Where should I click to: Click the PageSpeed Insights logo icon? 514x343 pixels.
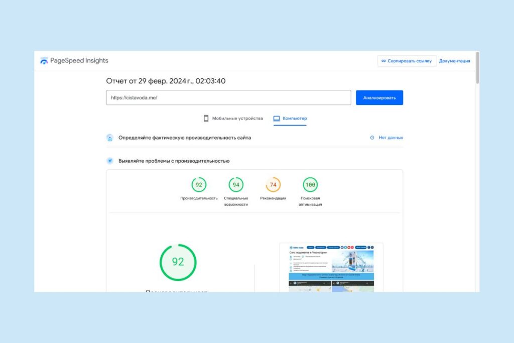pyautogui.click(x=44, y=61)
